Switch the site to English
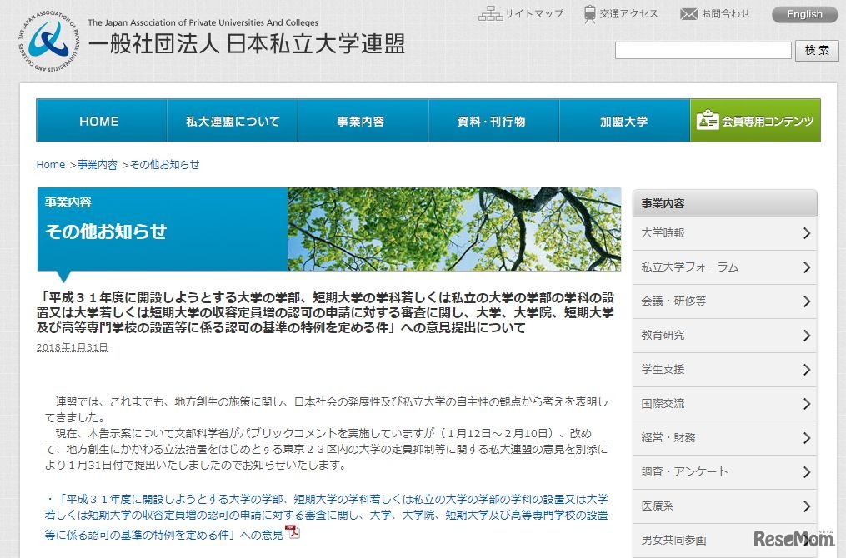The image size is (846, 558). pos(803,13)
